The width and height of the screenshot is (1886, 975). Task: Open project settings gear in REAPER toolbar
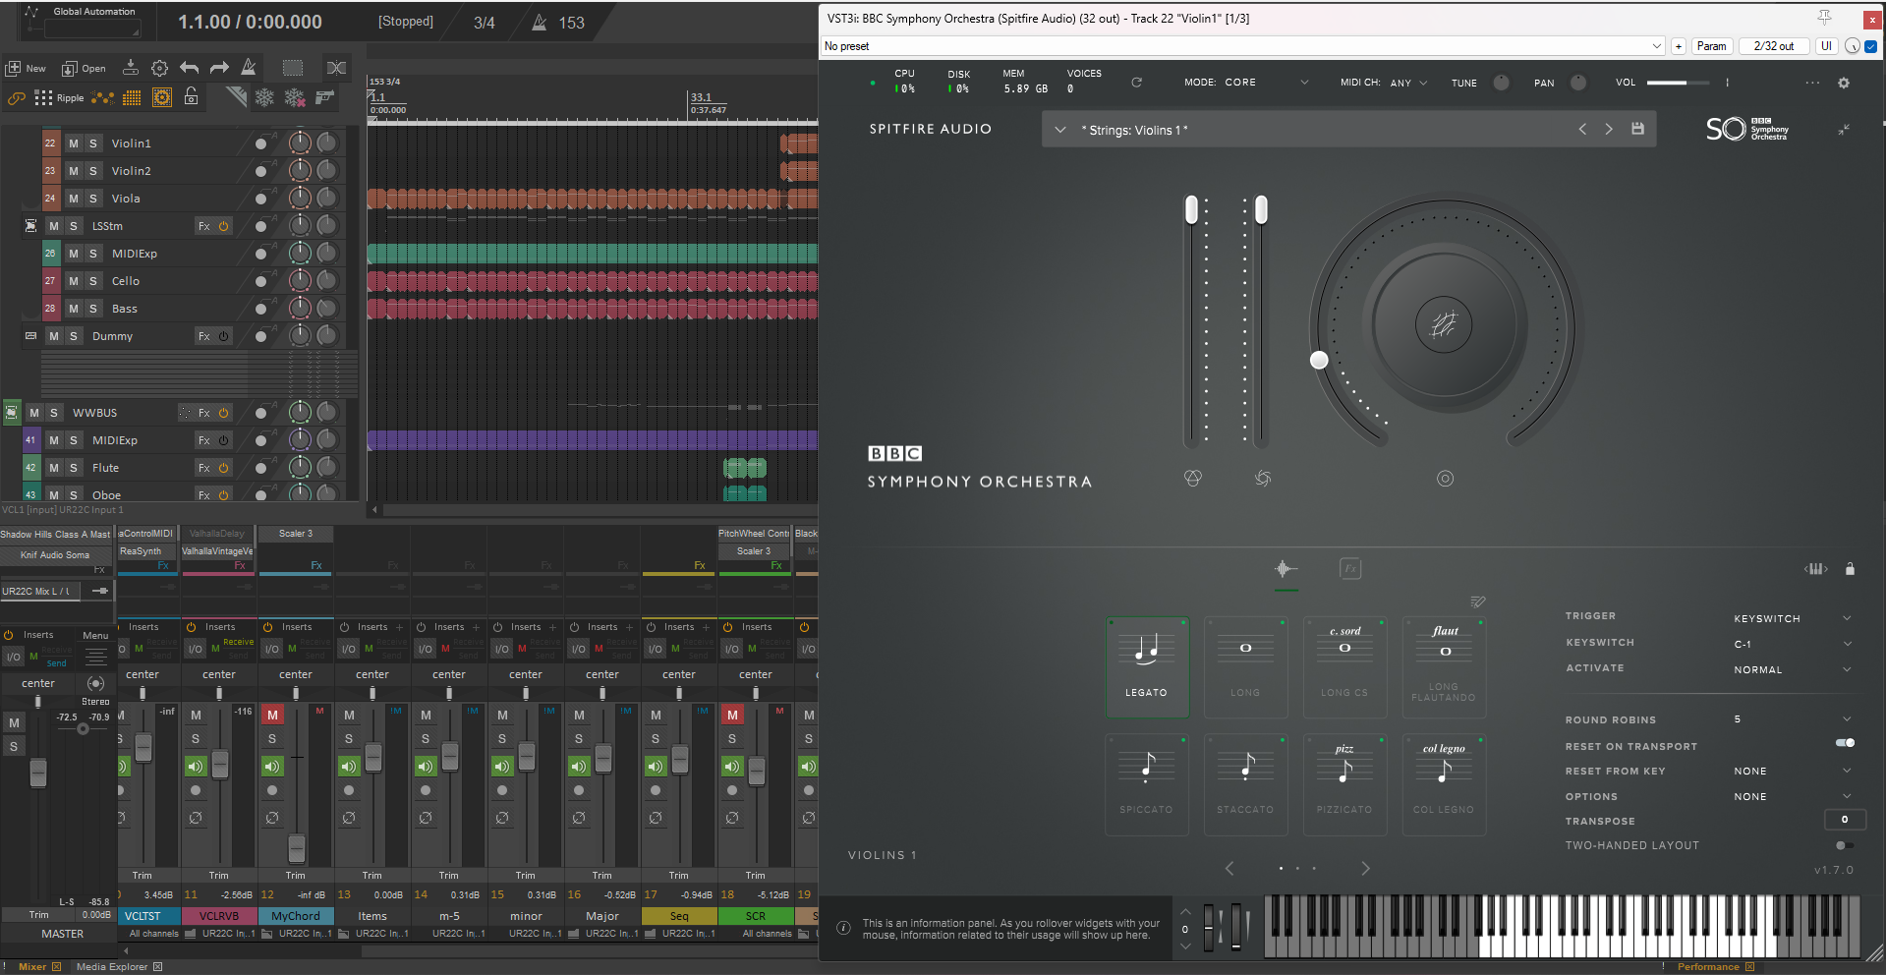[159, 68]
